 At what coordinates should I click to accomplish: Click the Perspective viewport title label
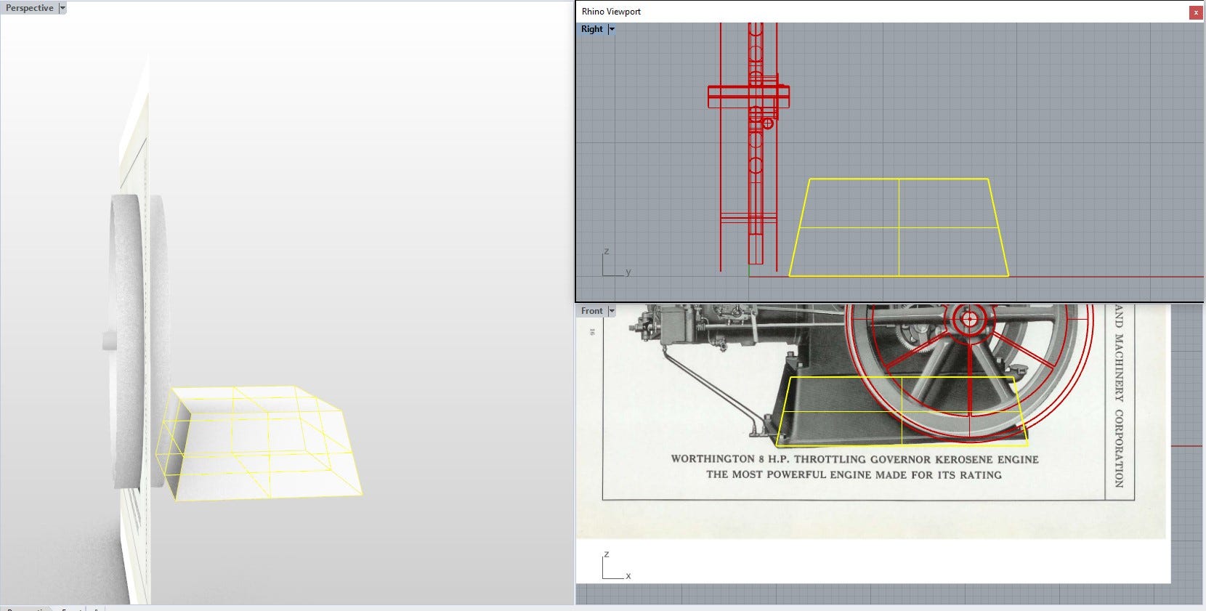(x=29, y=8)
